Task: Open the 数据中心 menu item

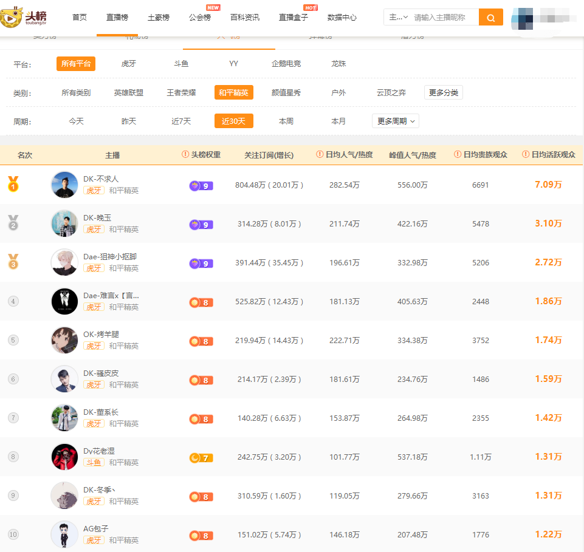Action: tap(342, 18)
